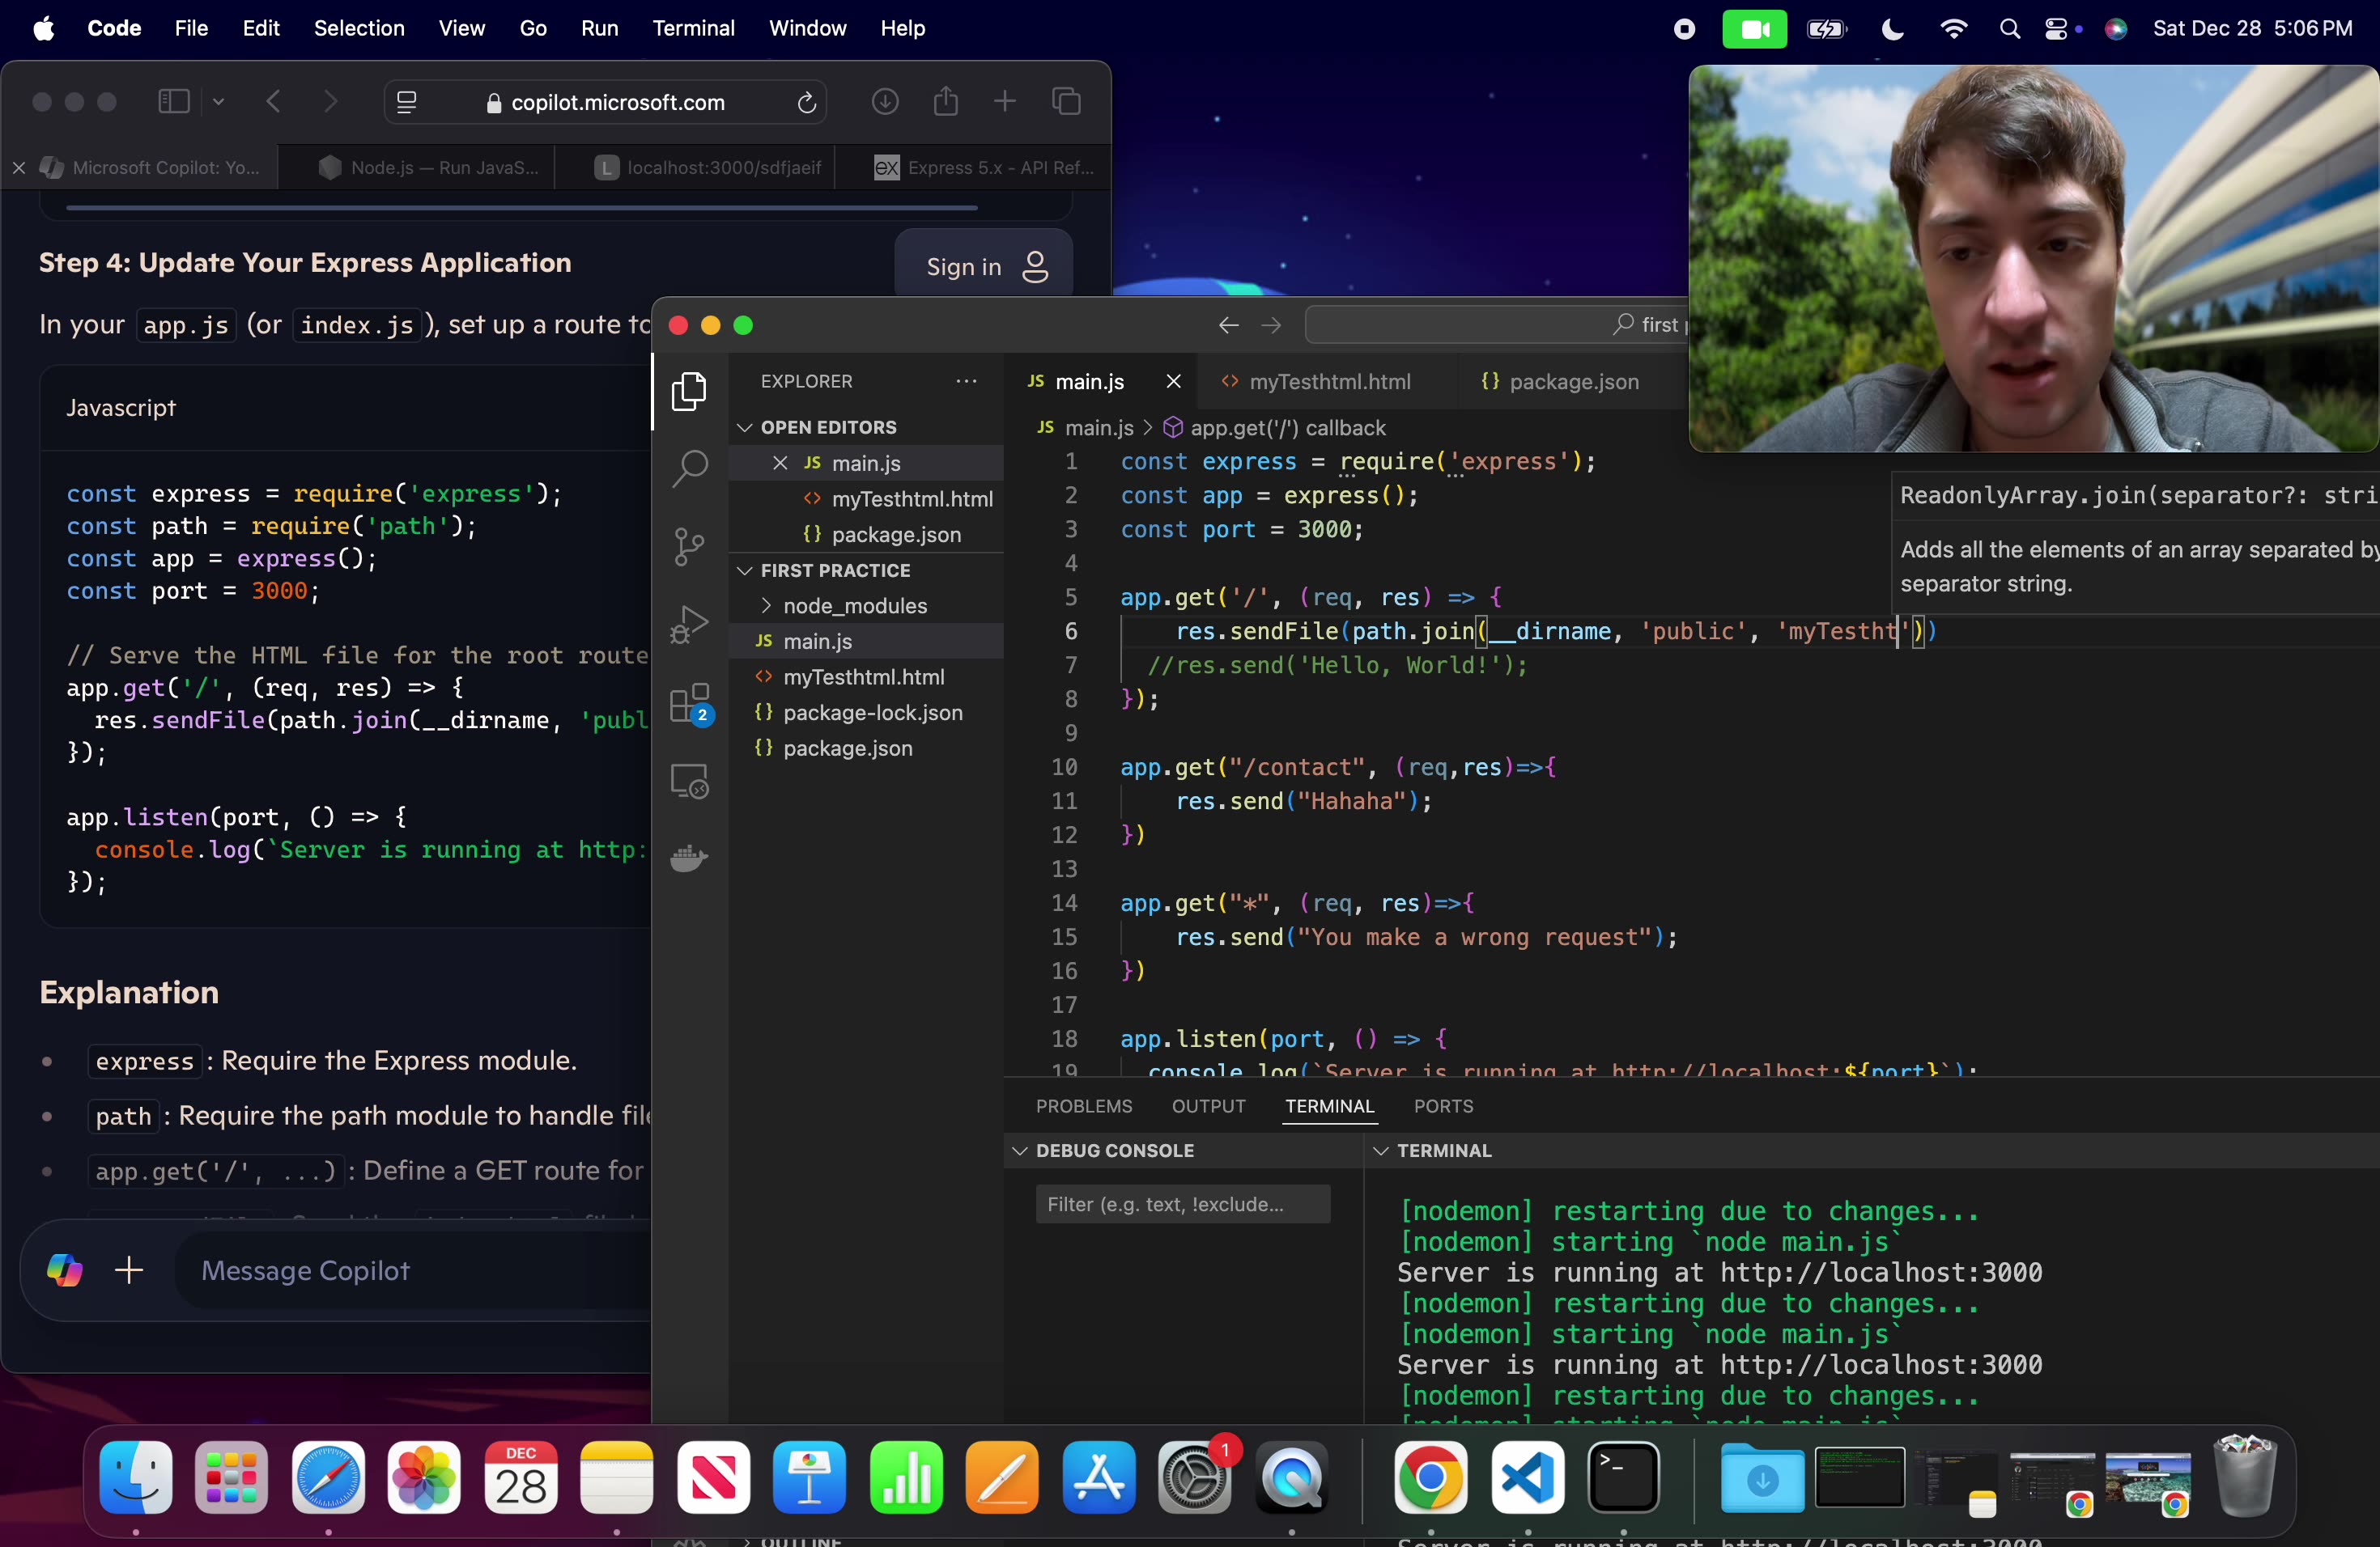Viewport: 2380px width, 1547px height.
Task: Open the Source Control view
Action: (x=689, y=545)
